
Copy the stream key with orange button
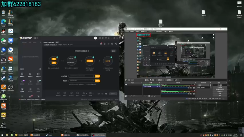98,81
